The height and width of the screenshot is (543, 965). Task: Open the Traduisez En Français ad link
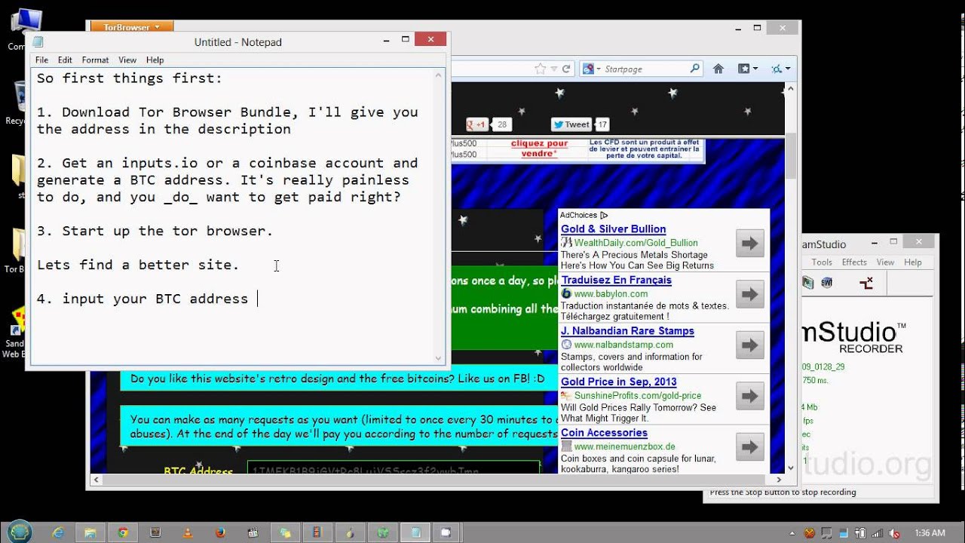pyautogui.click(x=616, y=280)
